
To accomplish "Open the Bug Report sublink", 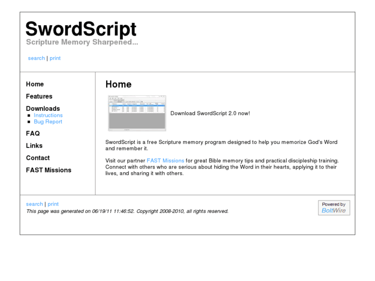I will (48, 122).
